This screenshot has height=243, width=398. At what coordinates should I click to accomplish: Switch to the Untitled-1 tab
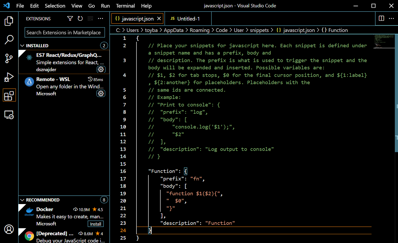[x=188, y=19]
